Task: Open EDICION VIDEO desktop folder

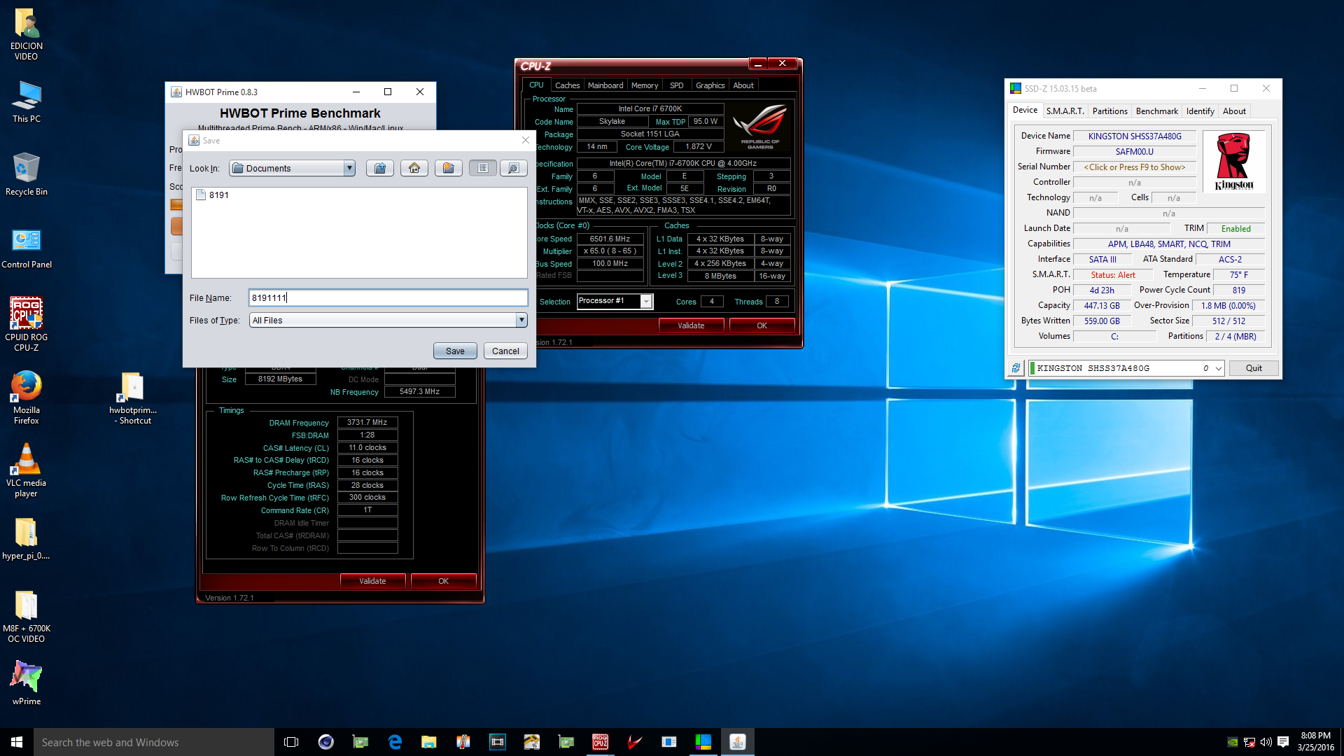Action: (x=27, y=35)
